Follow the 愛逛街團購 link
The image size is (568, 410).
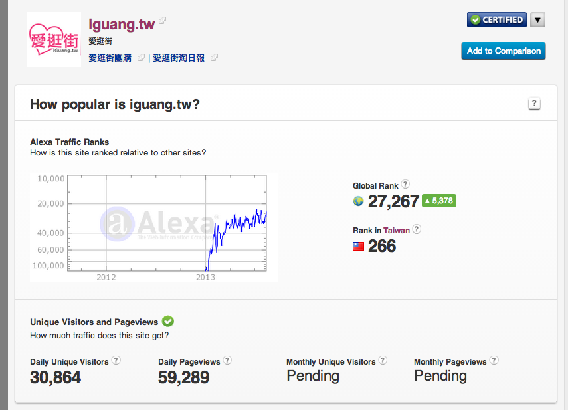[110, 58]
